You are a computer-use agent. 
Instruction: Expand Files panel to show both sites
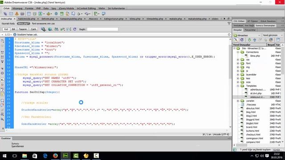tap(278, 40)
